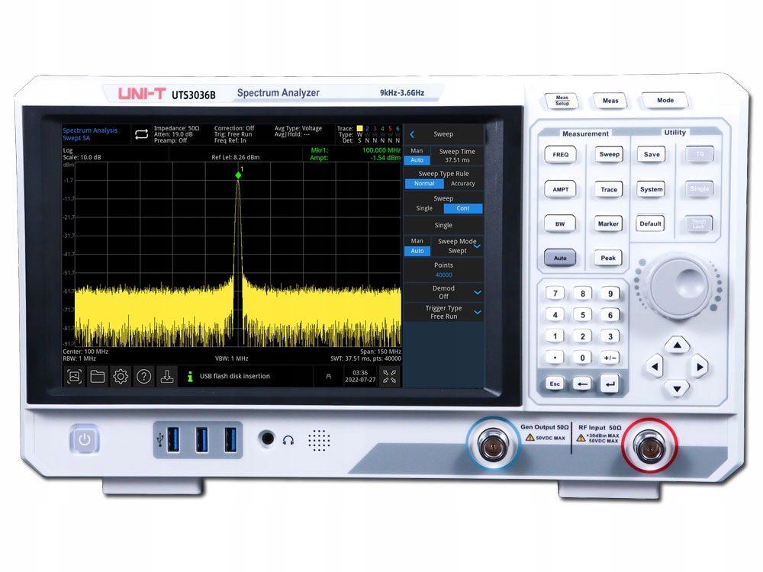Tap the headphone jack socket

(x=267, y=439)
